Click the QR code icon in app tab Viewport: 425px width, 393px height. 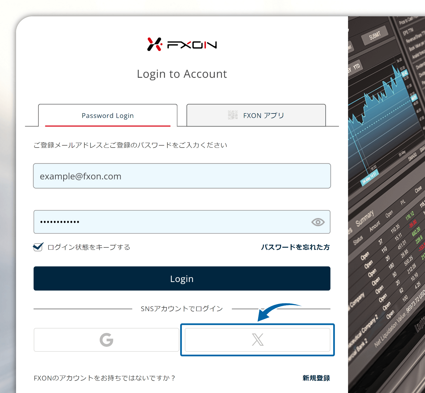click(x=233, y=115)
